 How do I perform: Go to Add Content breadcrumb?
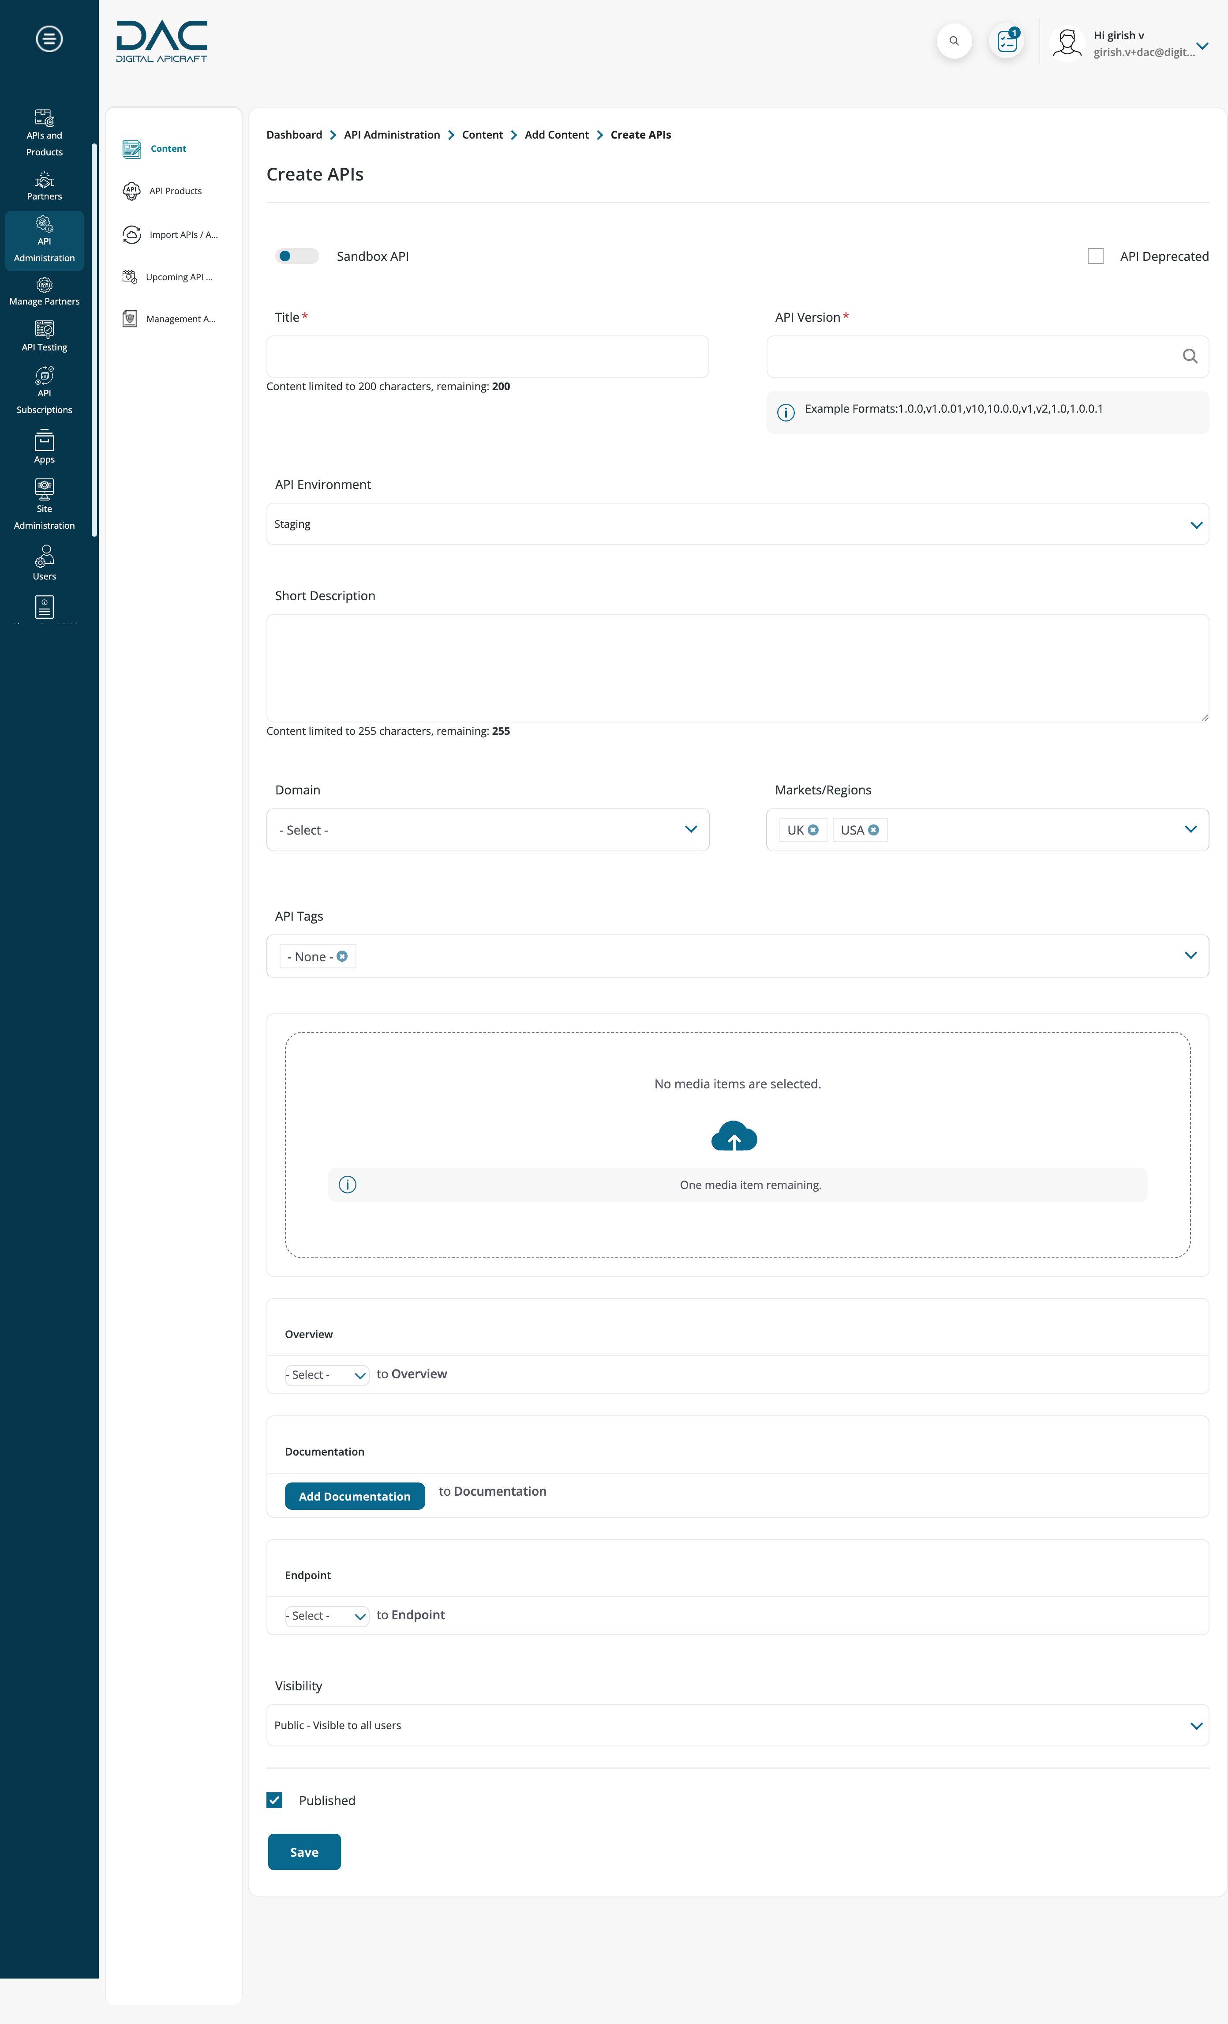tap(557, 135)
